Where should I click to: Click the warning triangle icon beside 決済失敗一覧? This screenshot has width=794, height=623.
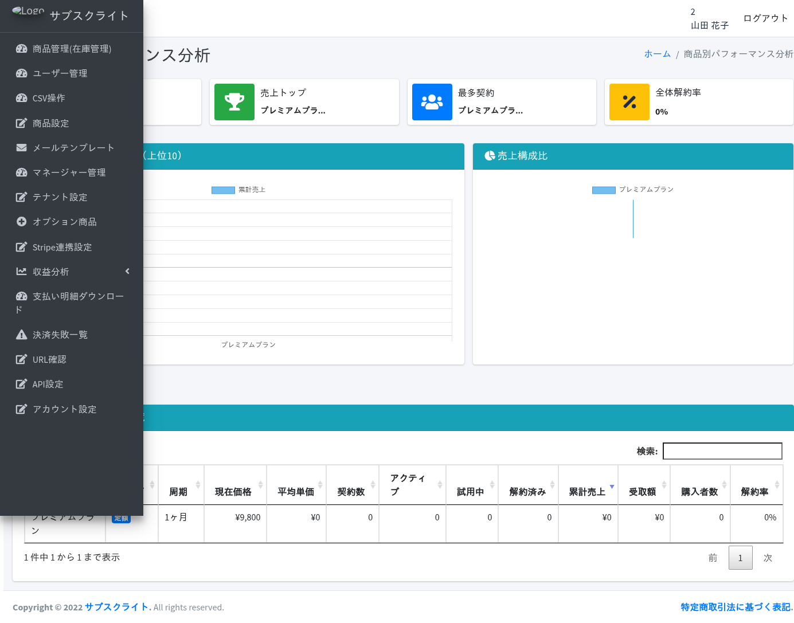(x=22, y=335)
